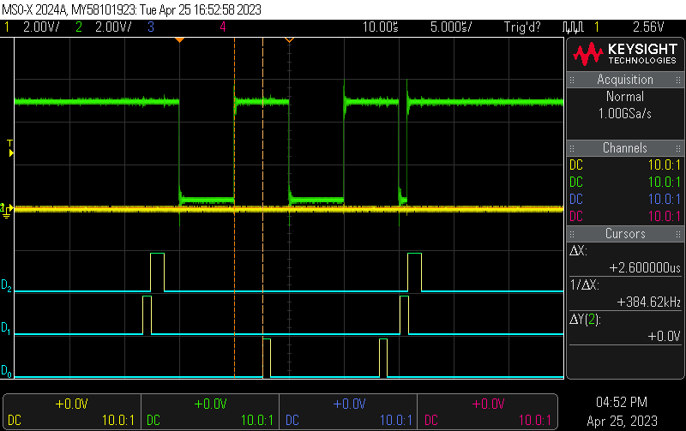Open the Channels panel header
The width and height of the screenshot is (686, 431).
tap(625, 147)
